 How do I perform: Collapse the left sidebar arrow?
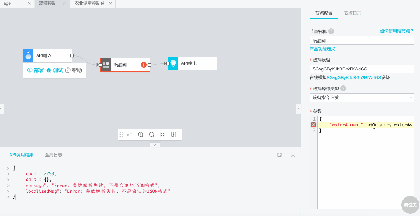point(1,109)
